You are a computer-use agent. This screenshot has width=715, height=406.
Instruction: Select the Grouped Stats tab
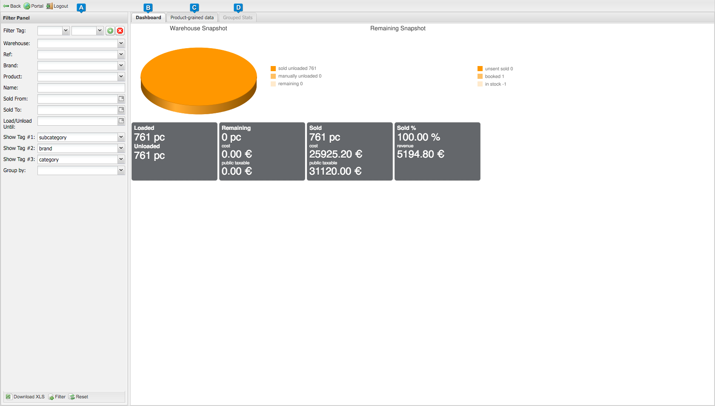click(237, 17)
